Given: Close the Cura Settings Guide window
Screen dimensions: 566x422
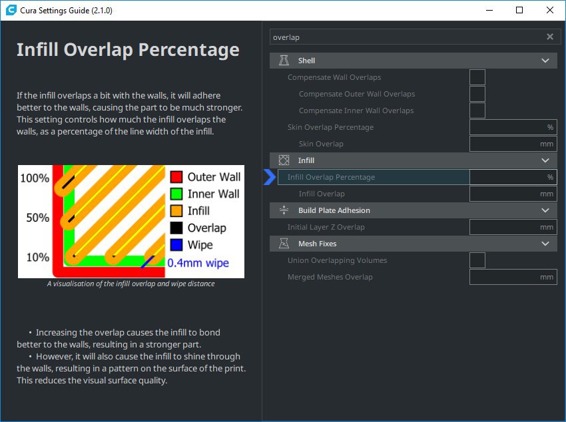Looking at the screenshot, I should (550, 10).
